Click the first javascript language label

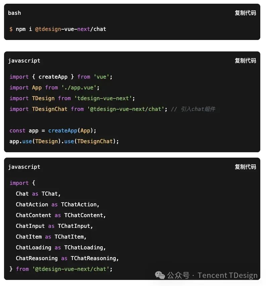[24, 61]
